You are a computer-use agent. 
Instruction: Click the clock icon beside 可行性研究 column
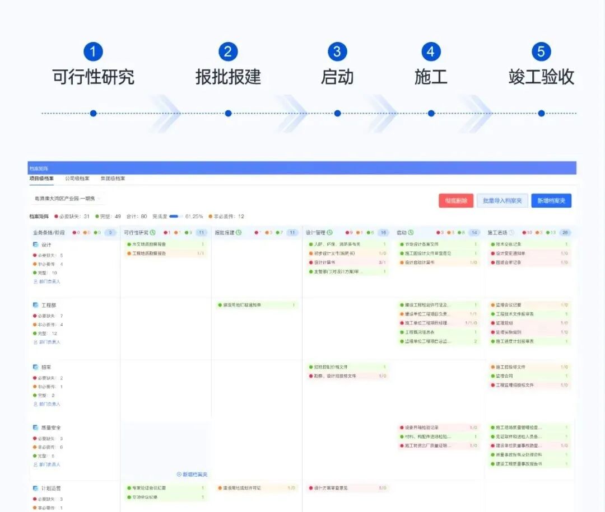(152, 232)
